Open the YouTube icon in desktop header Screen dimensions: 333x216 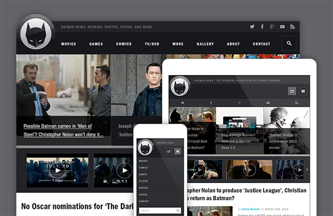click(282, 27)
